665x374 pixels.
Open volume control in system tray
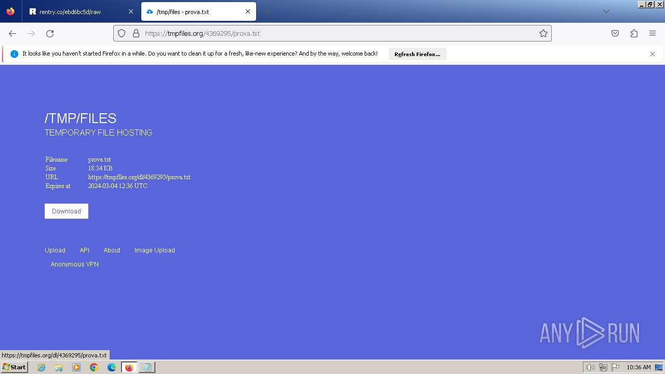(x=590, y=367)
